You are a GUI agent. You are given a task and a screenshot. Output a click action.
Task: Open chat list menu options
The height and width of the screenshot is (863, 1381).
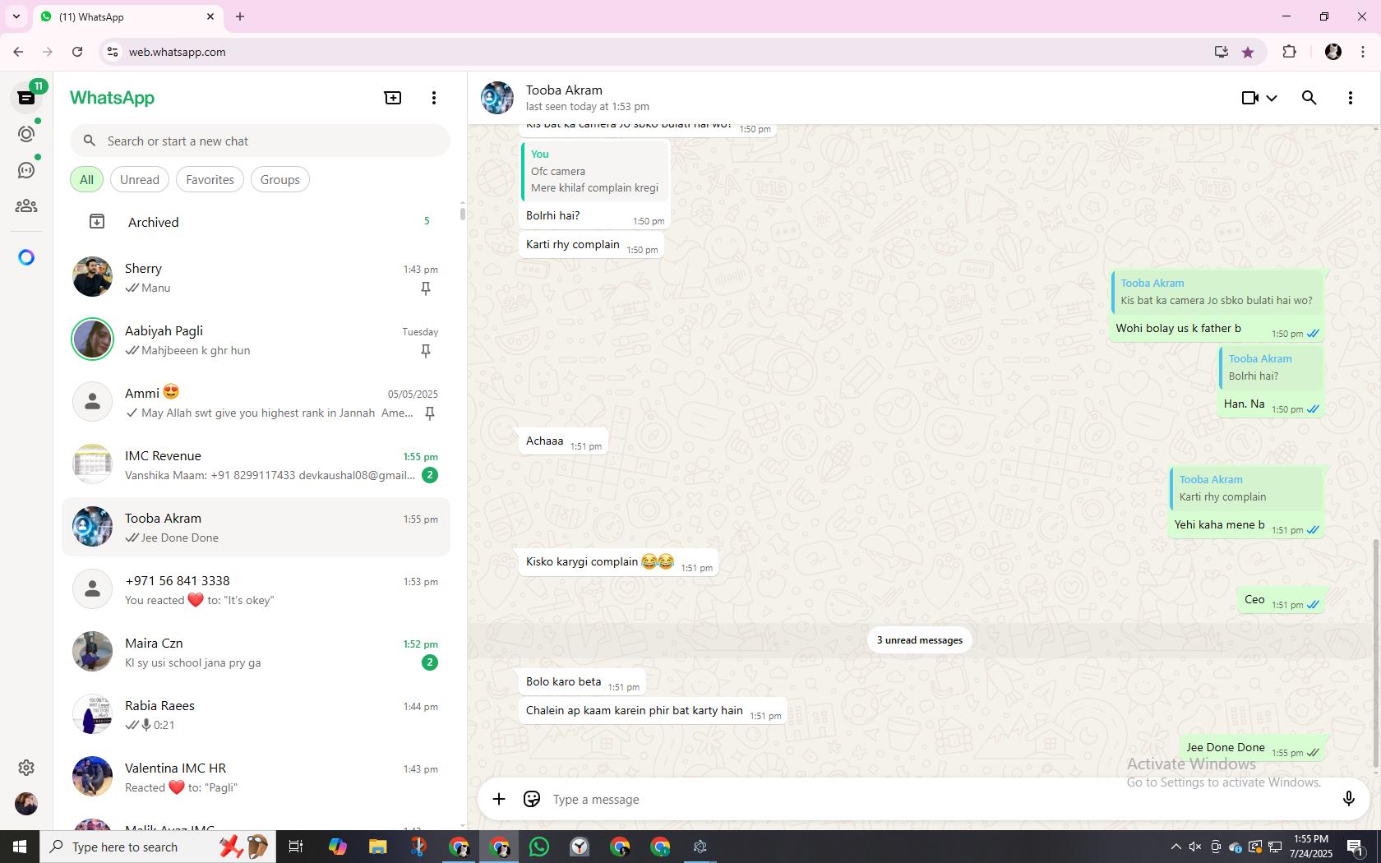pos(434,98)
